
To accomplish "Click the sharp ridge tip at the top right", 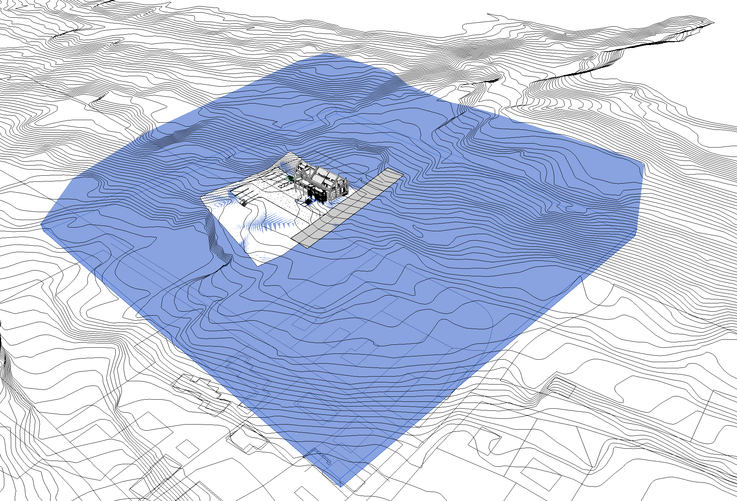I will click(x=713, y=23).
